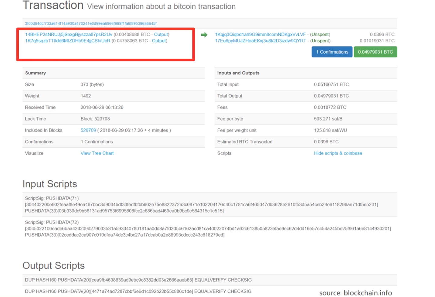Click the green arrow between inputs and outputs

204,35
